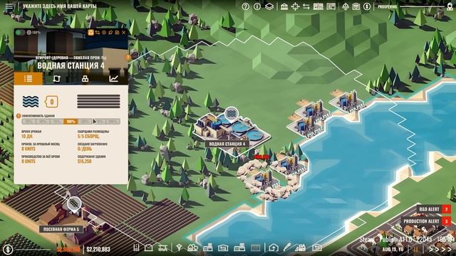Viewport: 456px width, 256px height.
Task: Open the heavy industry category icon
Action: [x=239, y=247]
